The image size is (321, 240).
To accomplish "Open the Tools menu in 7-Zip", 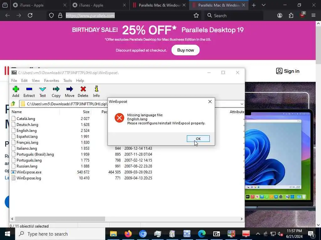I will [x=68, y=81].
